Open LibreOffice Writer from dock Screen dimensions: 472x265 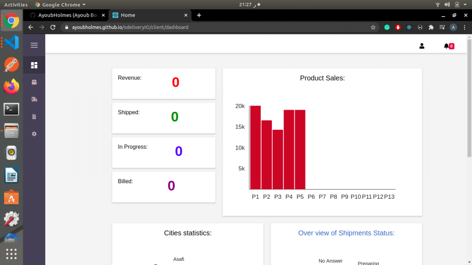12,175
